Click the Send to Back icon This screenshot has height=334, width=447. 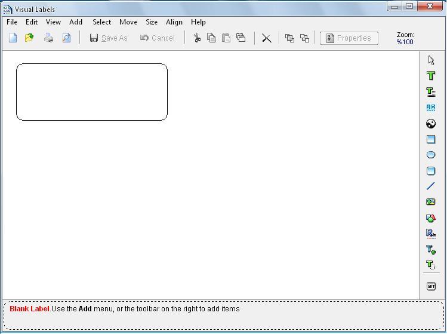pyautogui.click(x=304, y=38)
